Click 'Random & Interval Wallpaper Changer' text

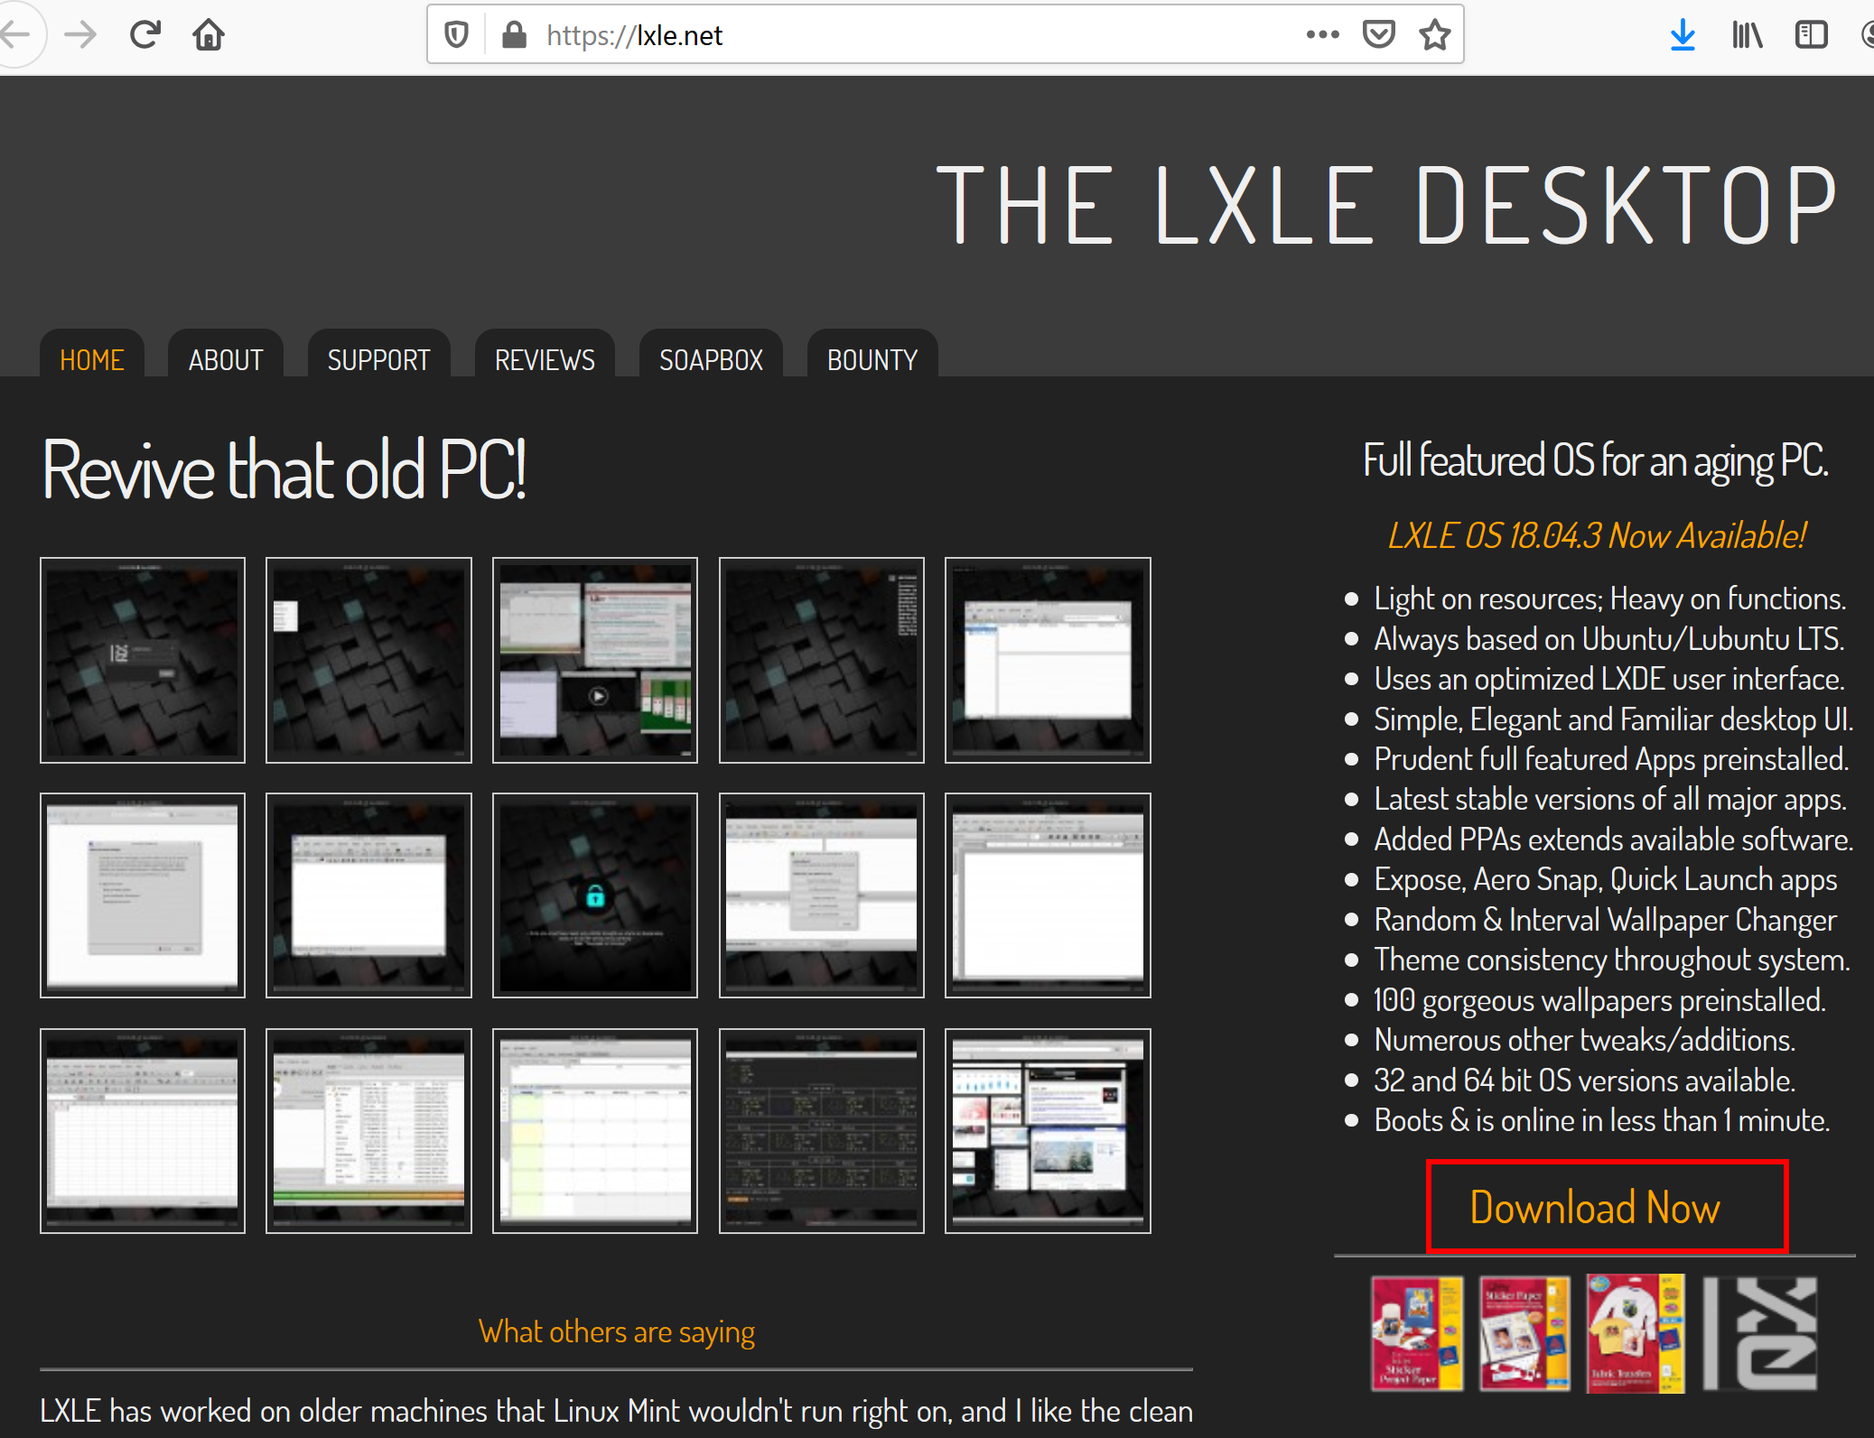point(1605,920)
